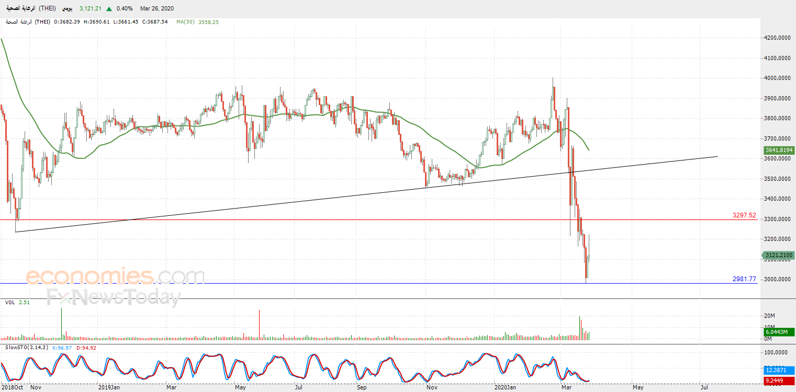Viewport: 796px width, 392px height.
Task: Click the green 3641.8194 moving average tag
Action: click(x=778, y=150)
